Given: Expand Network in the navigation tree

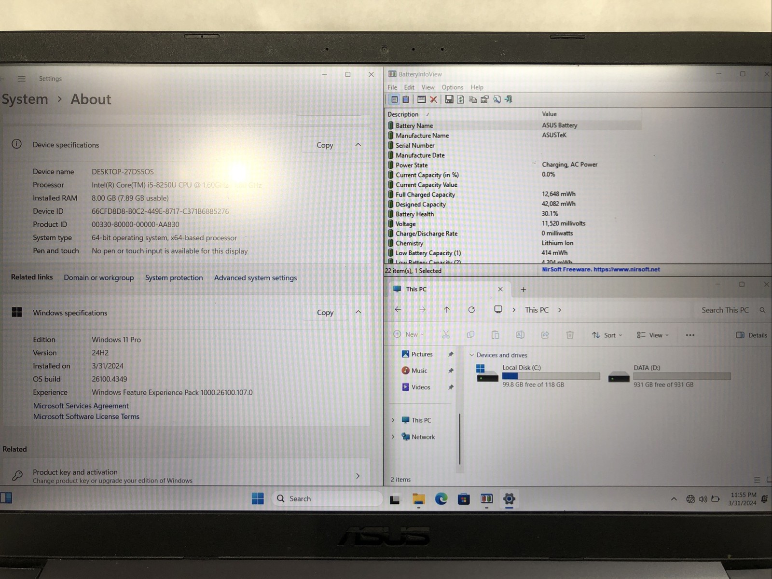Looking at the screenshot, I should coord(393,437).
